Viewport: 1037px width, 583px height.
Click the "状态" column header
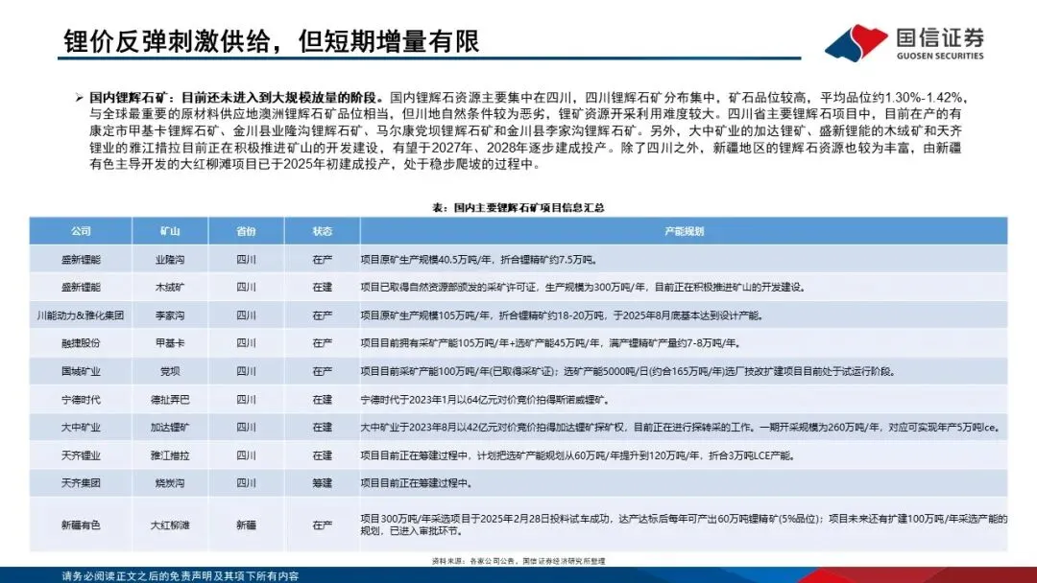322,231
